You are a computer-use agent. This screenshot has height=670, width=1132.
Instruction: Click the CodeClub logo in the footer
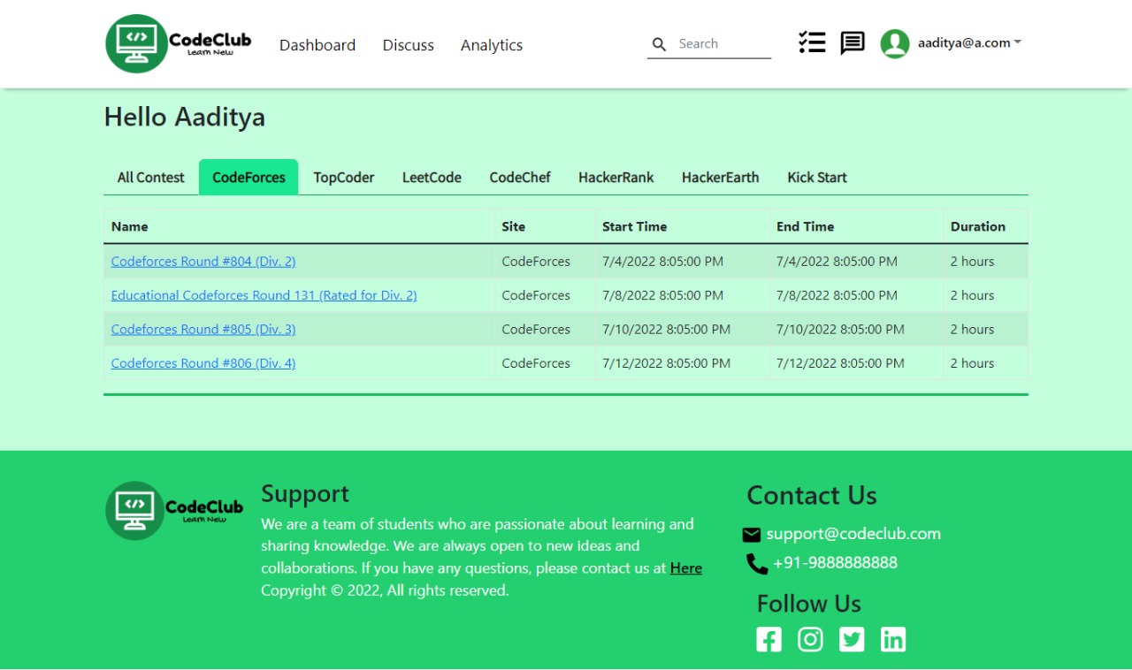[x=134, y=510]
